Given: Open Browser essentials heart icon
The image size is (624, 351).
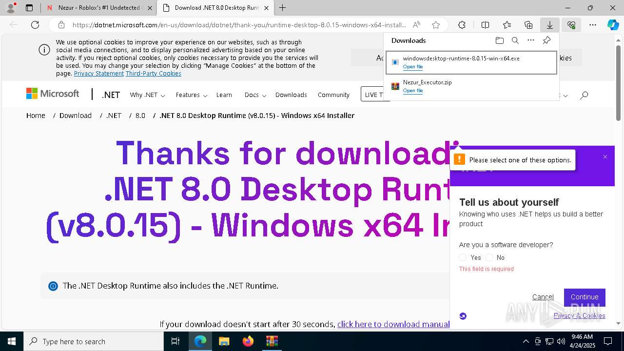Looking at the screenshot, I should (571, 25).
